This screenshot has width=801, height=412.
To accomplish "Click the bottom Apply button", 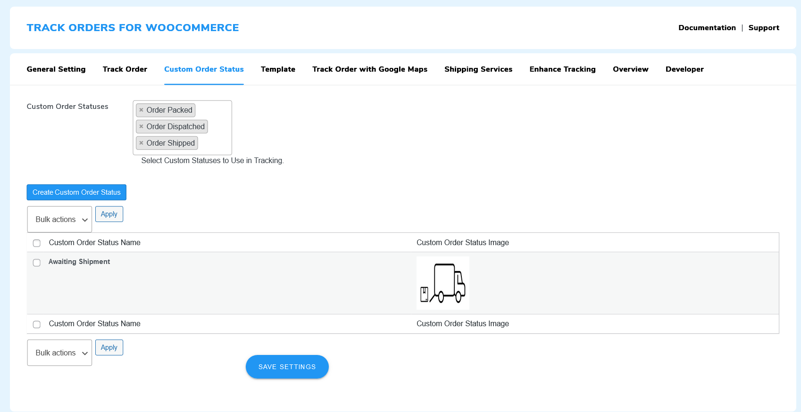I will pos(109,347).
